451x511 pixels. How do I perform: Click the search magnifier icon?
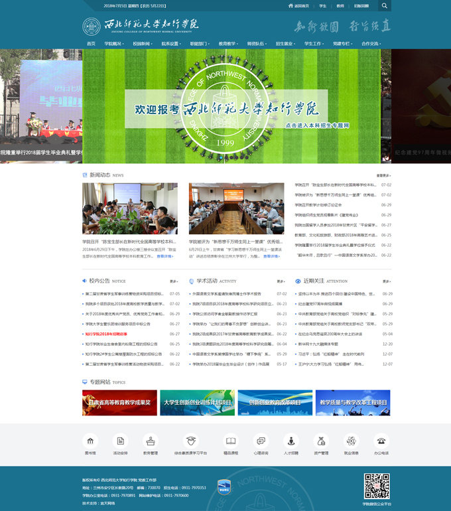tap(384, 5)
